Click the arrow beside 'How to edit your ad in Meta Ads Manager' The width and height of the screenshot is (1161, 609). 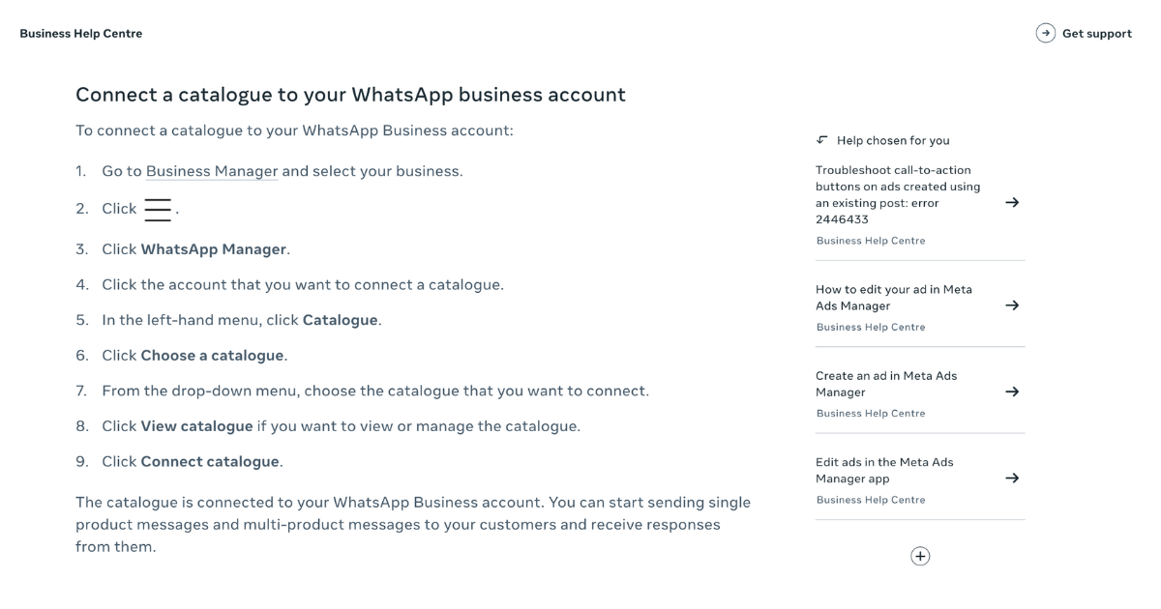point(1012,304)
